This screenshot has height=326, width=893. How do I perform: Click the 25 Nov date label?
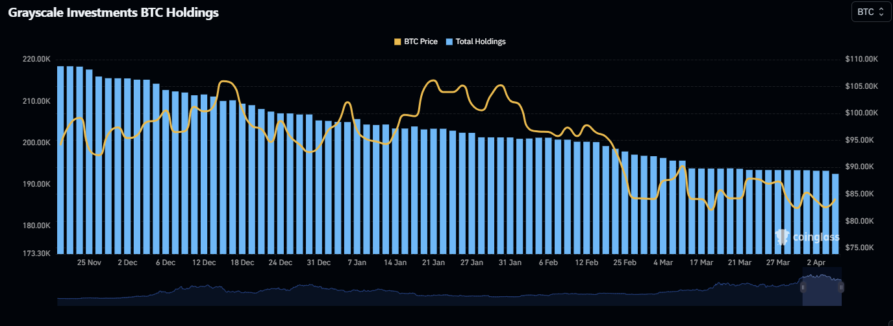tap(89, 262)
